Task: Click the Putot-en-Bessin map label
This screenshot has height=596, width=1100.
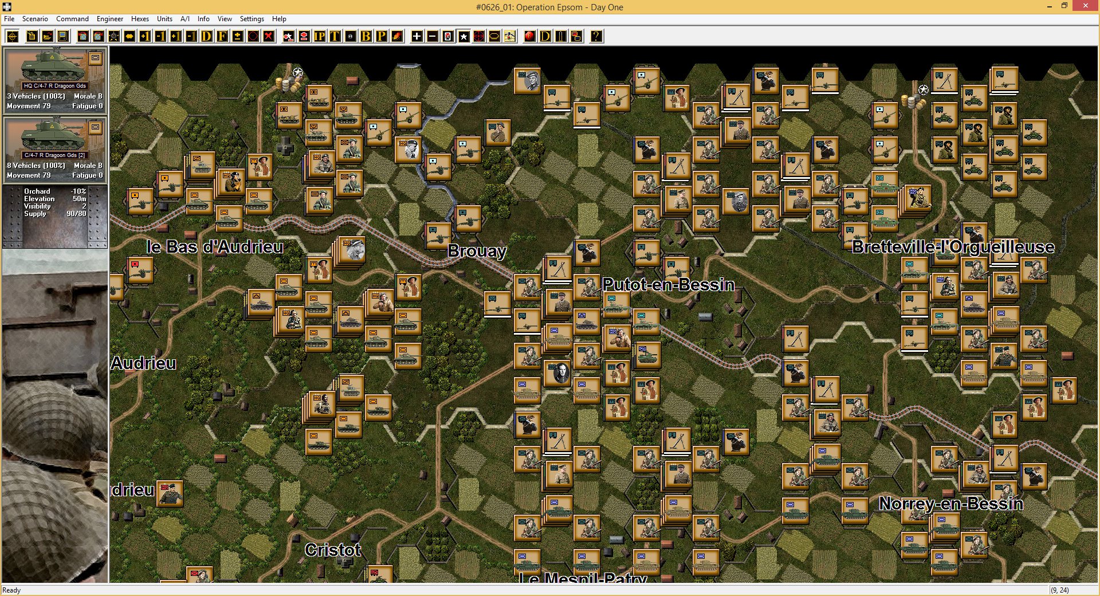Action: 669,284
